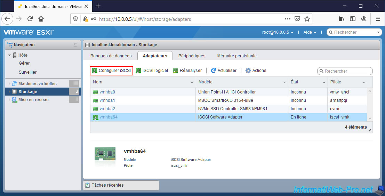Open the root@10.0.0.5 user dropdown

coord(278,32)
